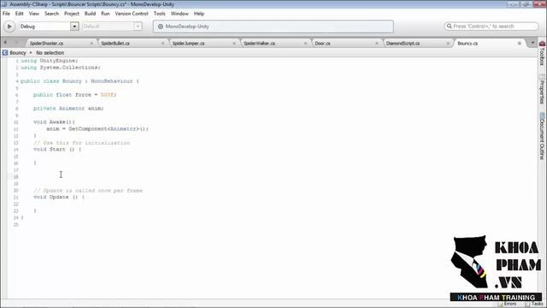Open the Errors pad in status bar
The height and width of the screenshot is (308, 547).
click(x=507, y=305)
